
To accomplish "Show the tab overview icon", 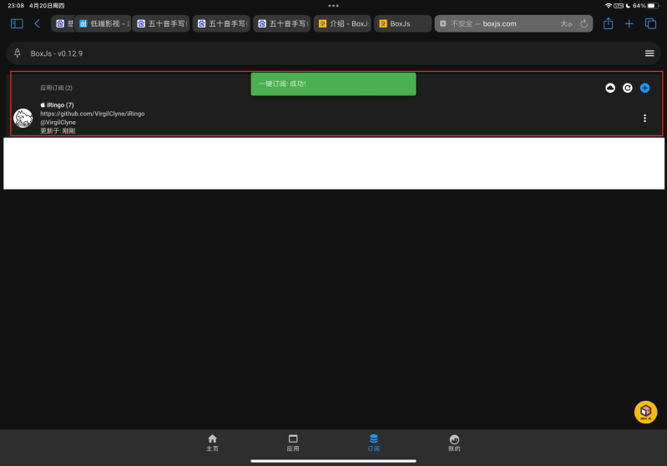I will click(x=650, y=24).
